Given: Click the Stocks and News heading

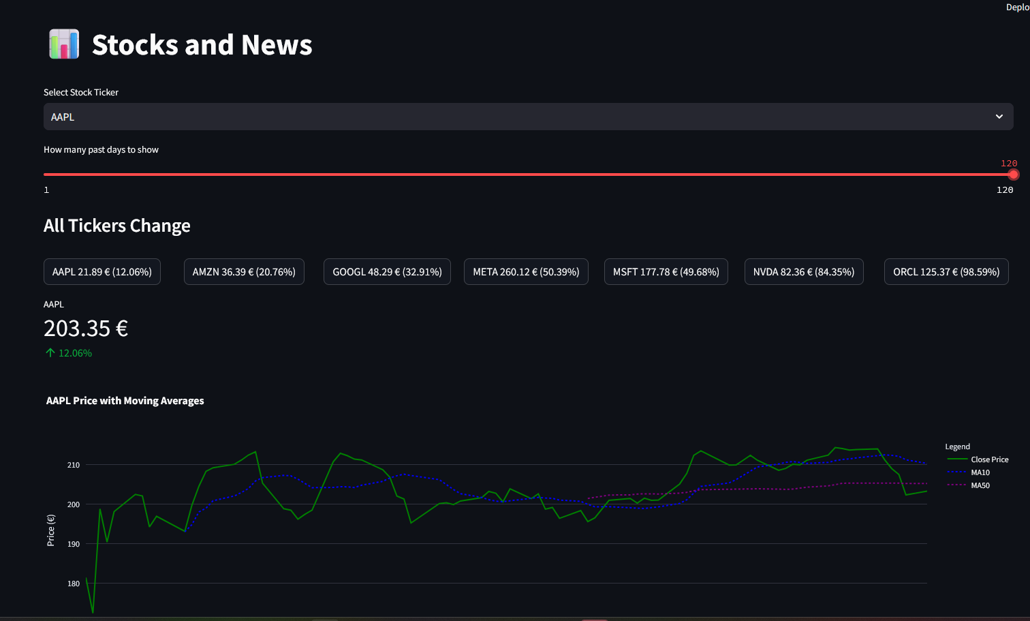Looking at the screenshot, I should (202, 45).
